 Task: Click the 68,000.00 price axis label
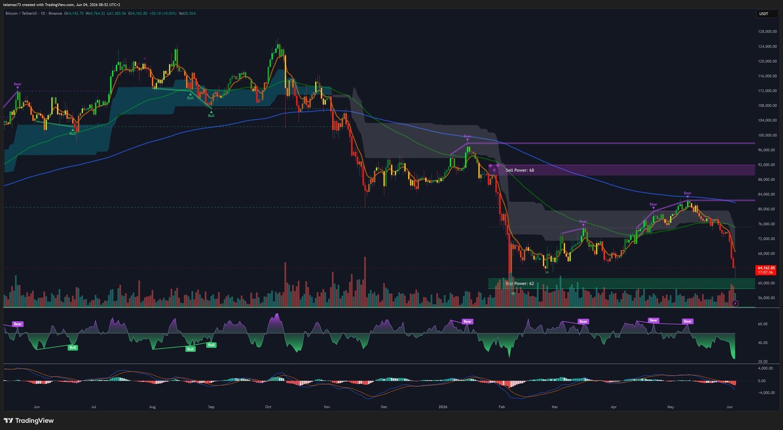[767, 254]
